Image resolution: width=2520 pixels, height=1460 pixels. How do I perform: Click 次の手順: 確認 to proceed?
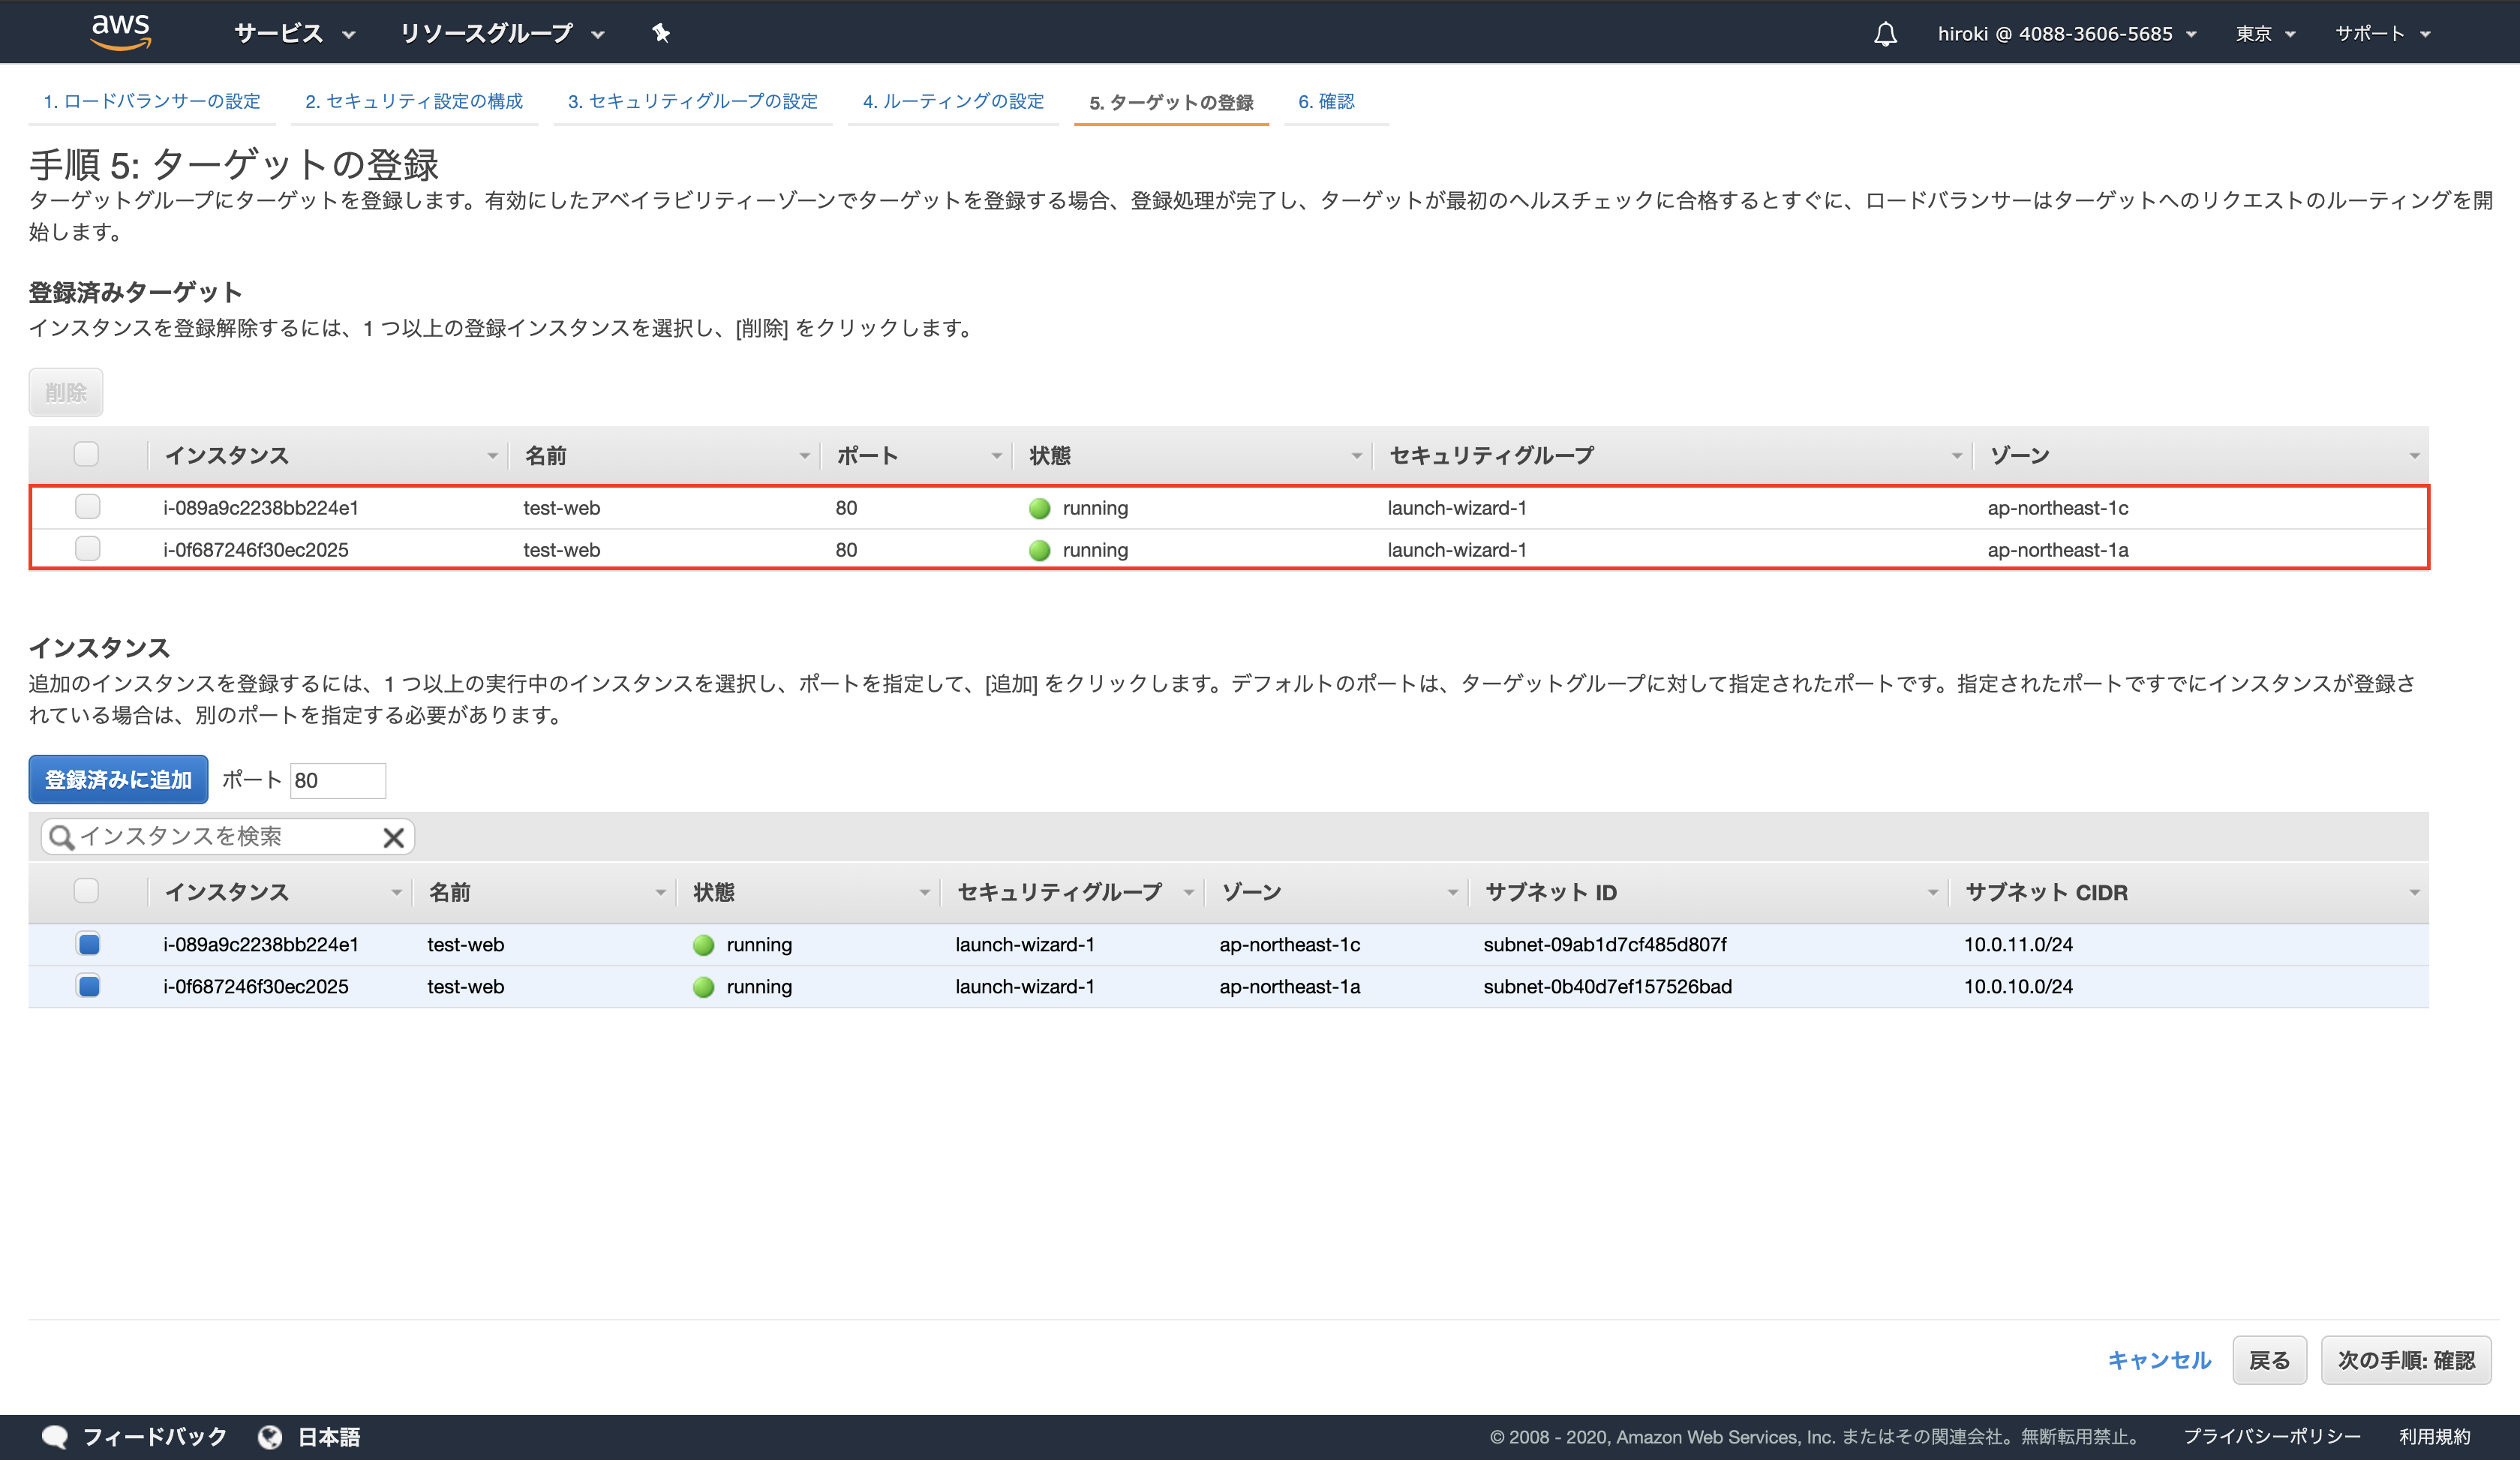click(x=2405, y=1360)
